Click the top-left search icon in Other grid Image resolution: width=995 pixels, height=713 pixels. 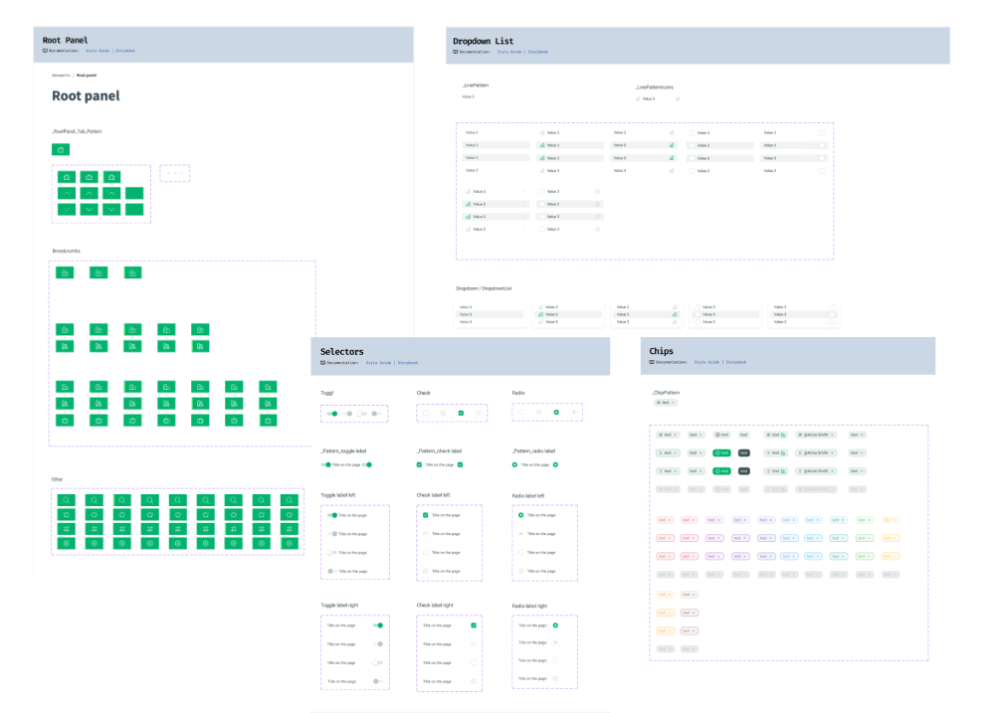65,500
